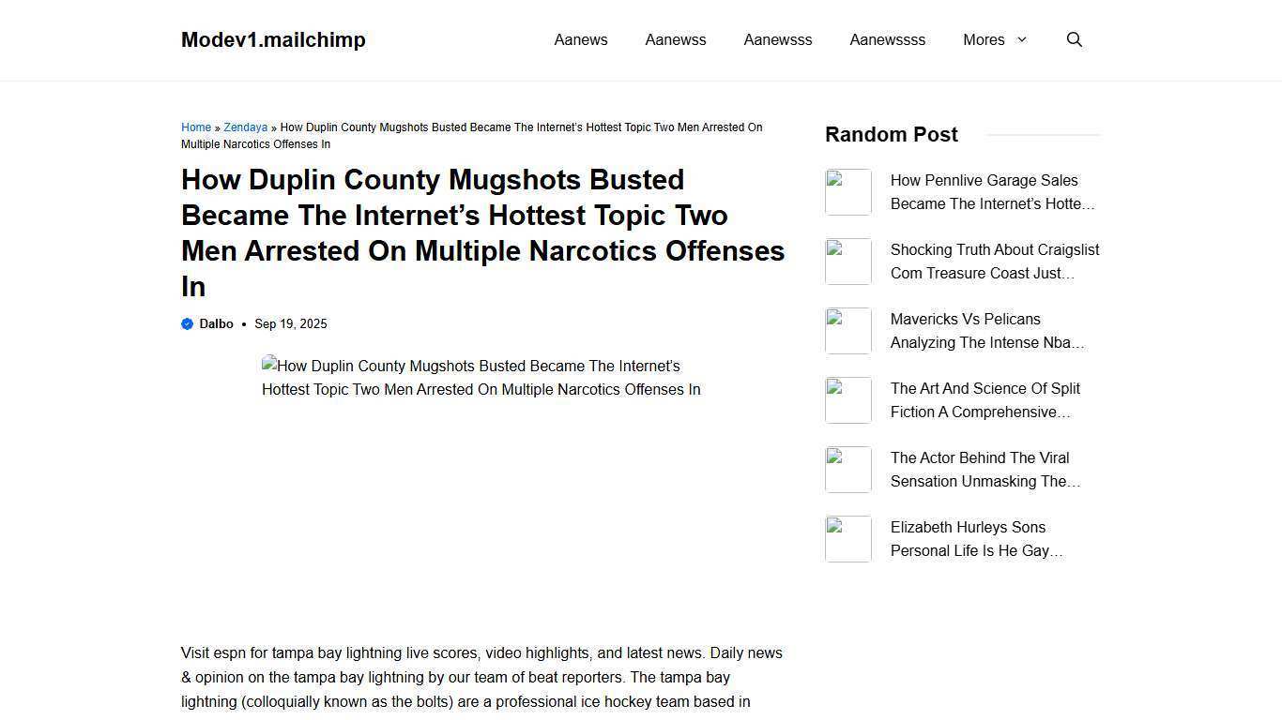Open the Zendaya breadcrumb link

coord(245,127)
